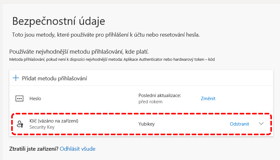
Task: Remove the Yubikey using the Odstranit link
Action: 239,124
